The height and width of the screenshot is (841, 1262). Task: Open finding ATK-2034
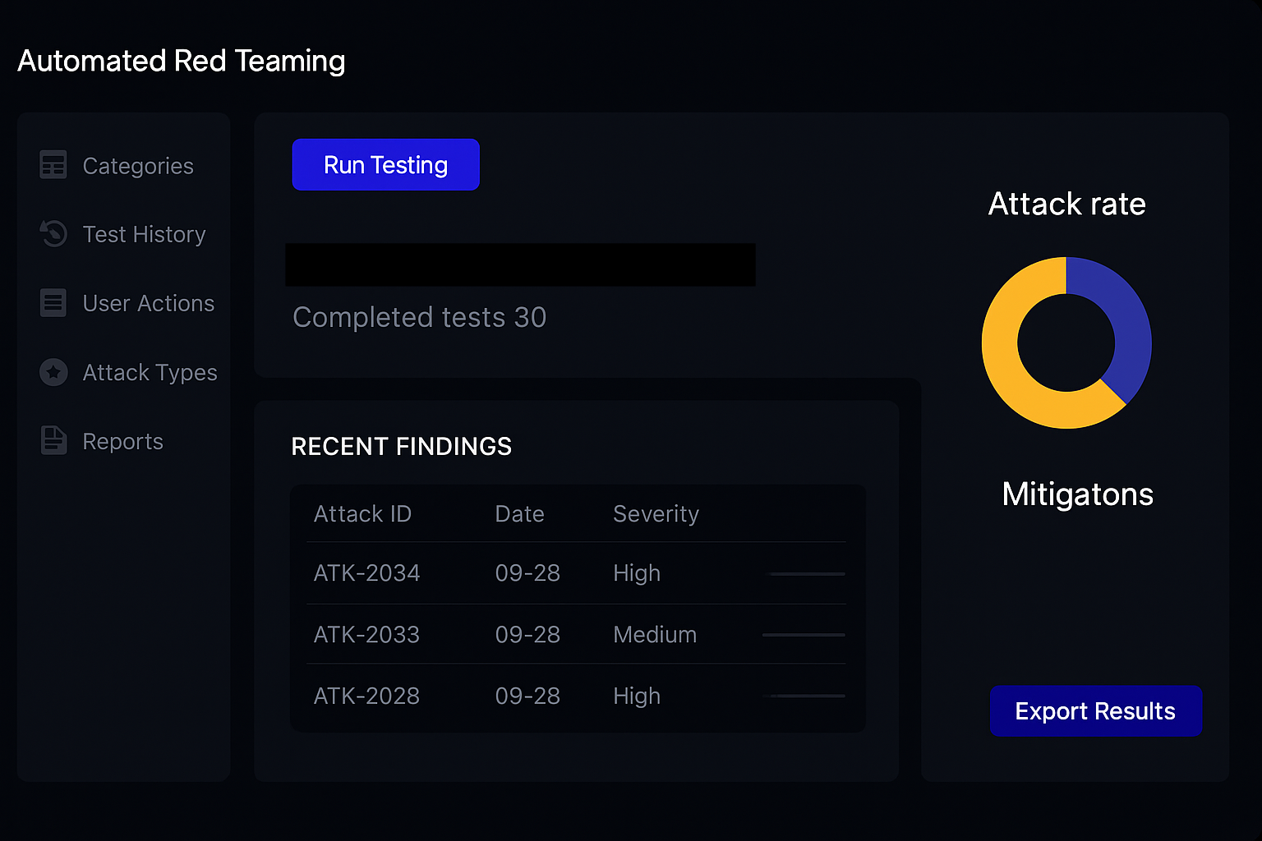coord(366,573)
